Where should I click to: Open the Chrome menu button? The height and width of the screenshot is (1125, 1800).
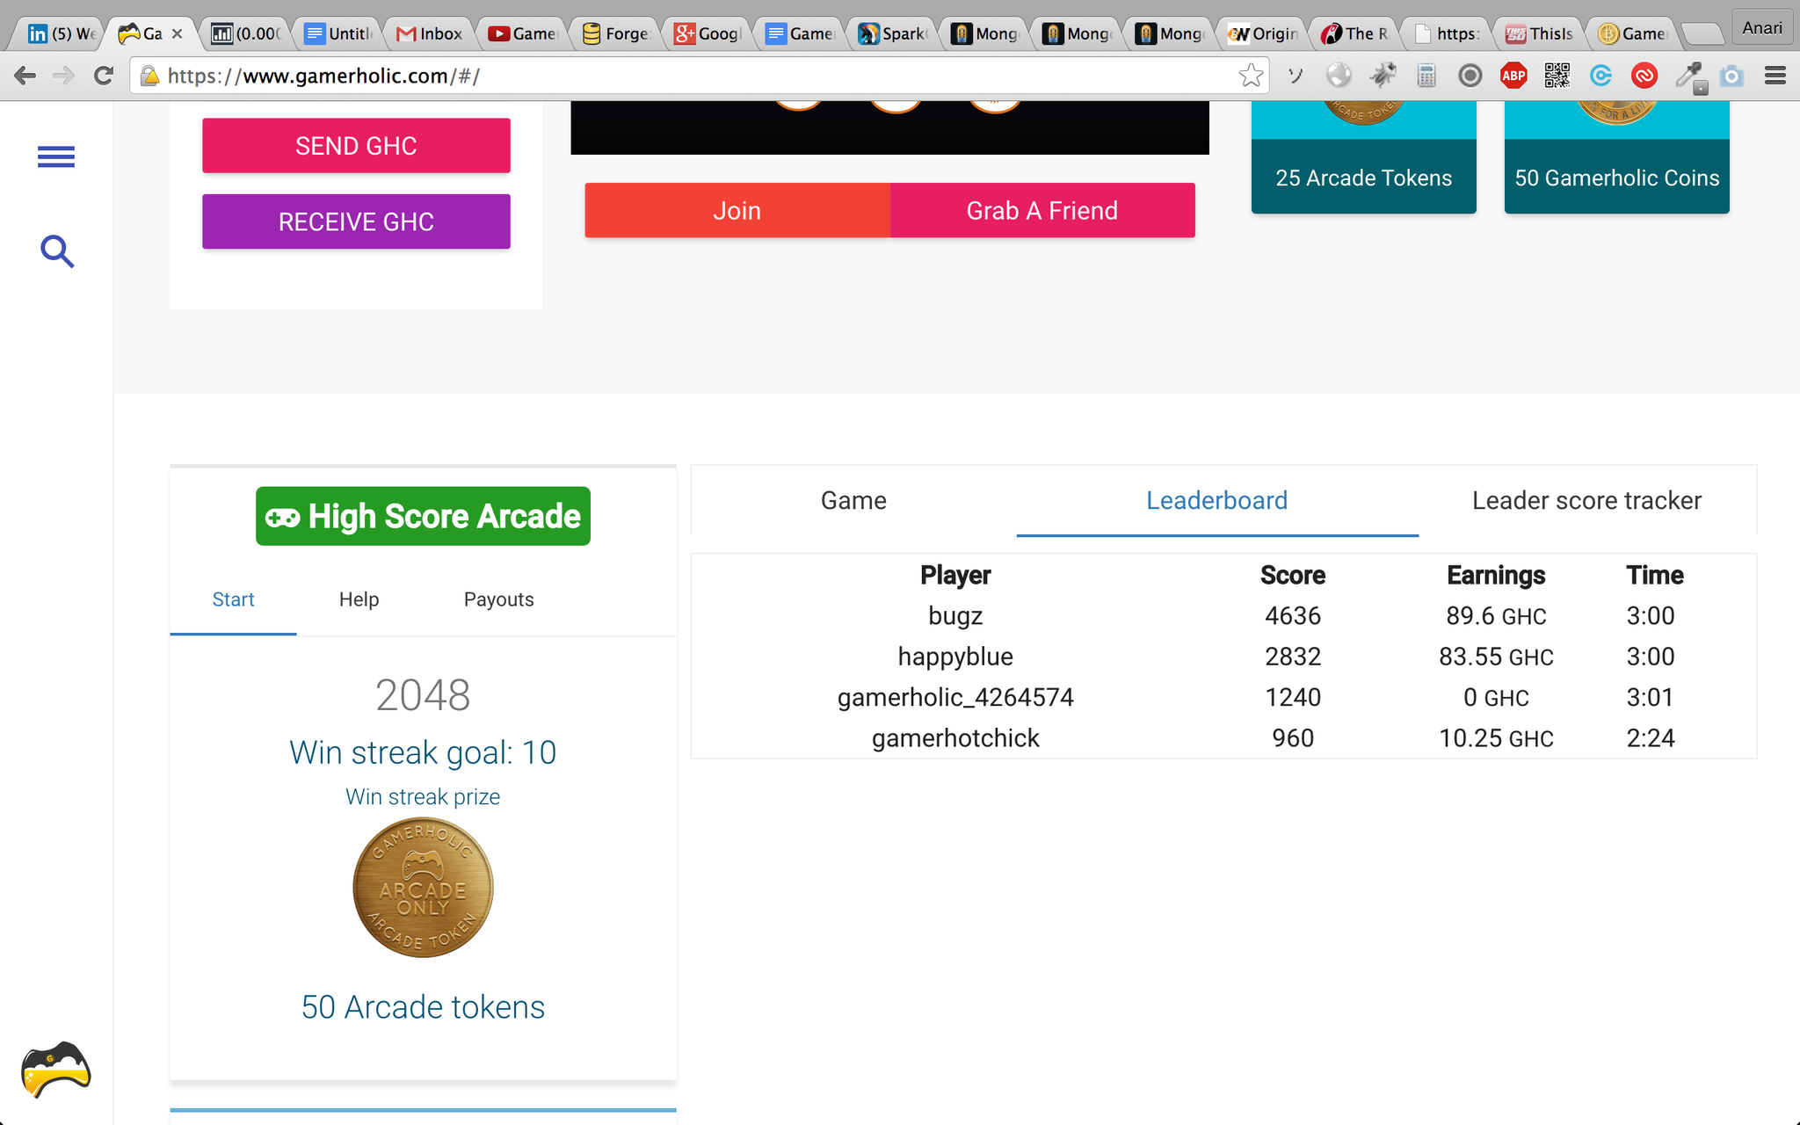[x=1775, y=76]
